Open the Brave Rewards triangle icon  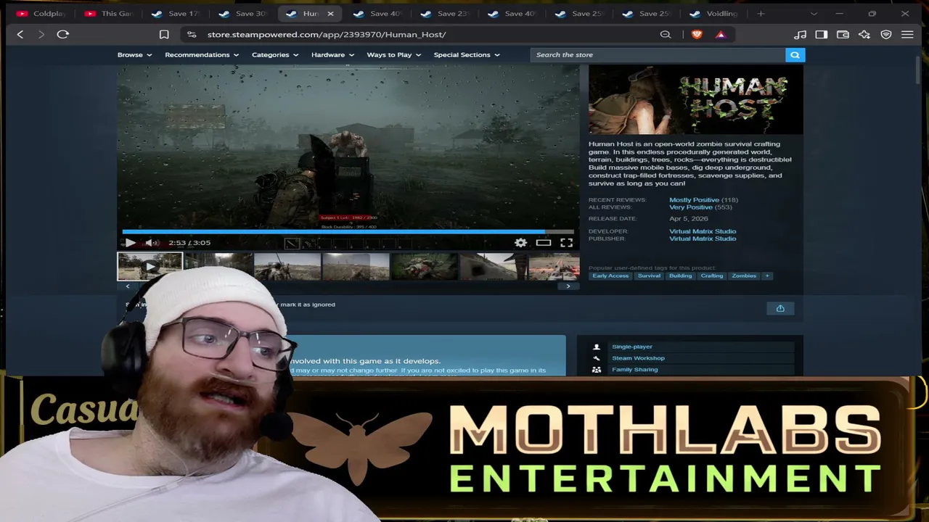point(720,34)
